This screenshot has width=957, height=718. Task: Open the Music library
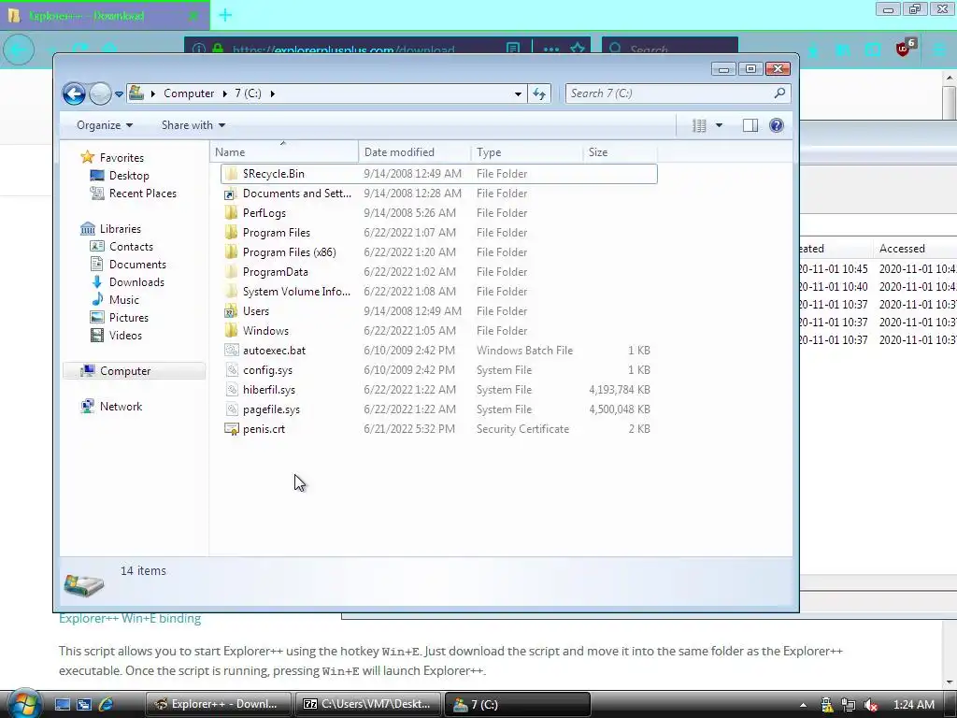click(124, 299)
